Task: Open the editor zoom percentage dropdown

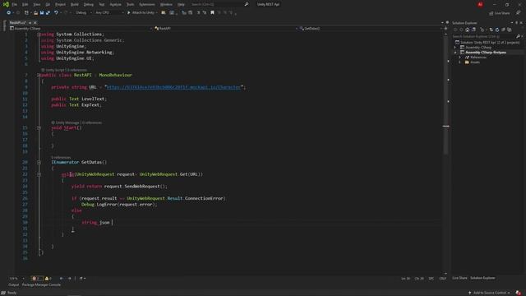Action: 16,278
